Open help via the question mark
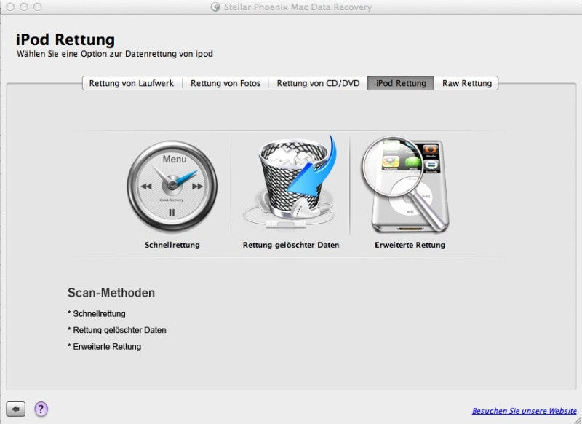The width and height of the screenshot is (582, 424). [41, 409]
